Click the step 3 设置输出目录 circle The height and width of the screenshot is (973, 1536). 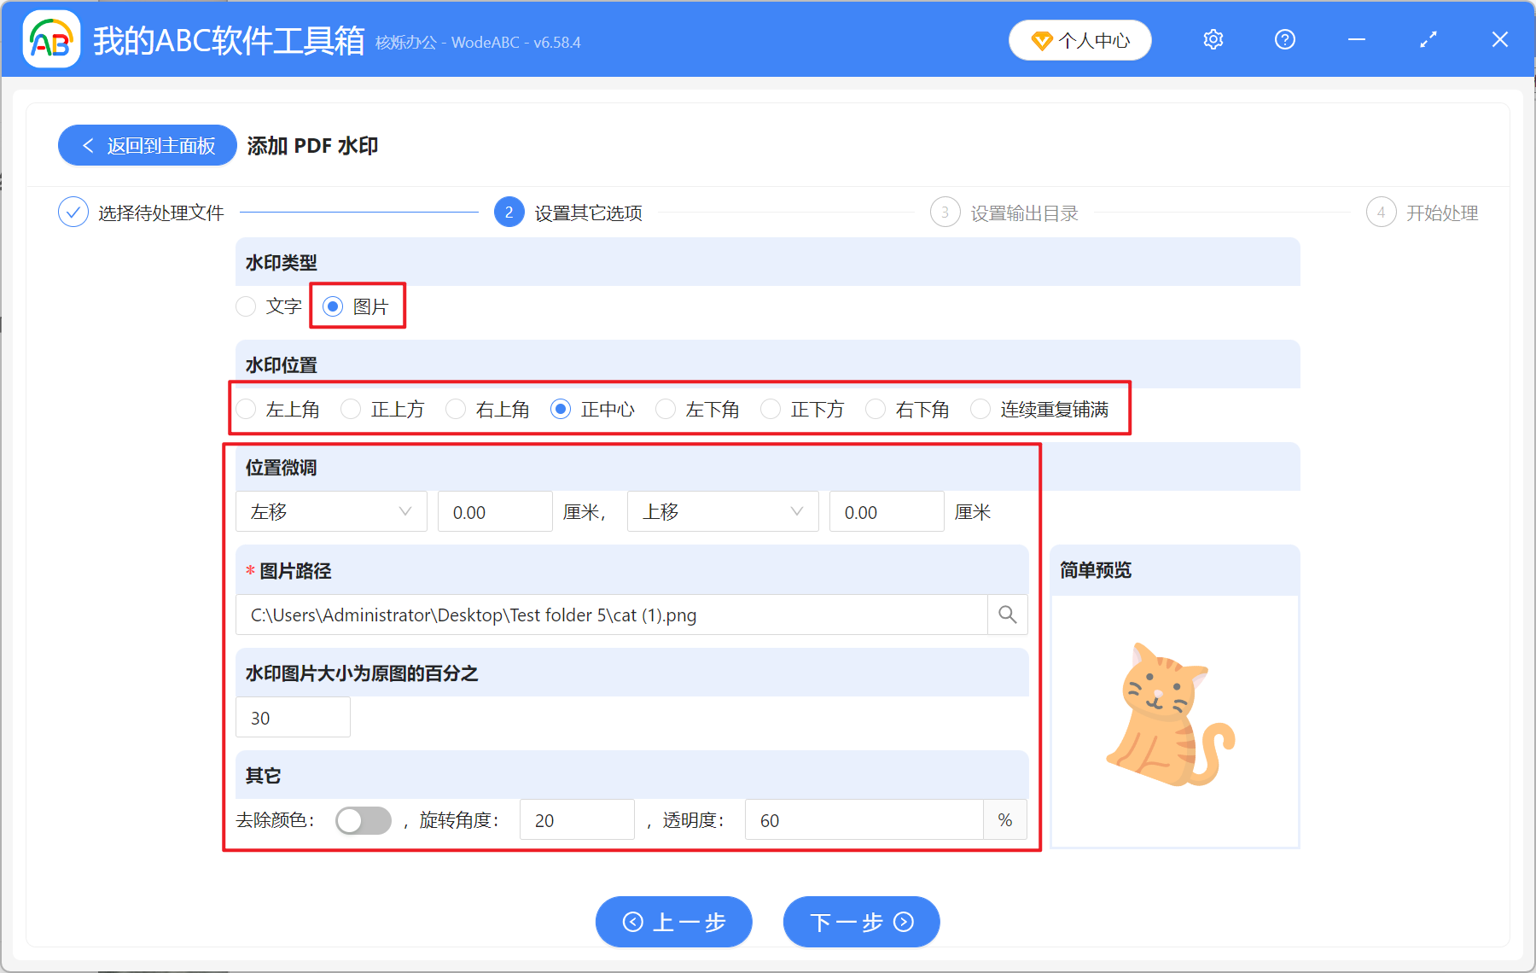pyautogui.click(x=945, y=213)
